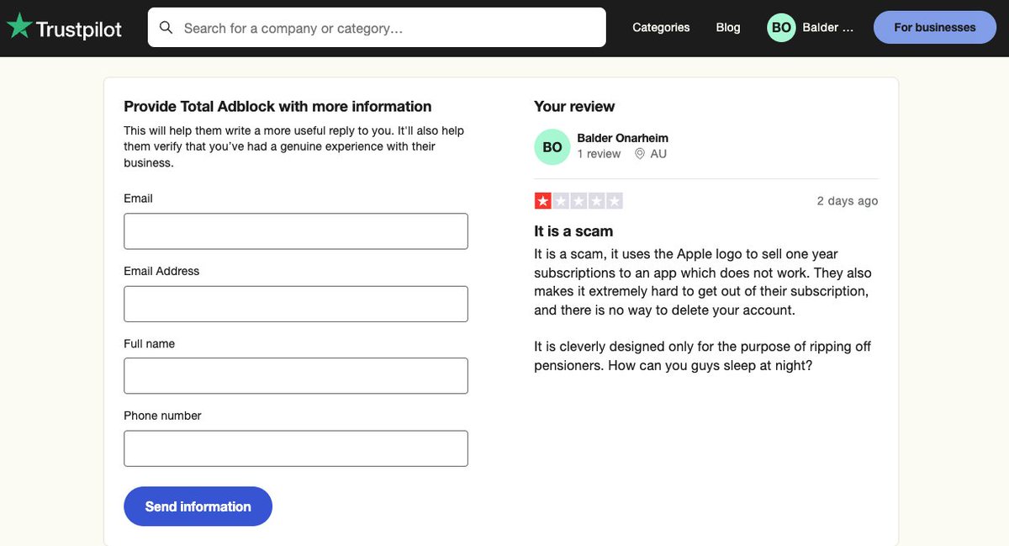Click the Email Address input field
This screenshot has width=1009, height=546.
[296, 304]
